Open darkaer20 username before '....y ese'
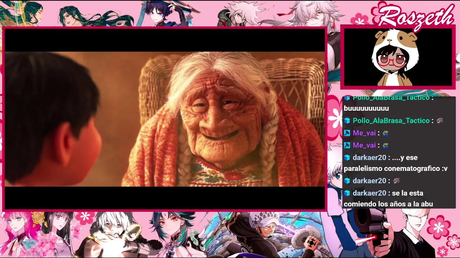The width and height of the screenshot is (460, 258). (x=369, y=158)
